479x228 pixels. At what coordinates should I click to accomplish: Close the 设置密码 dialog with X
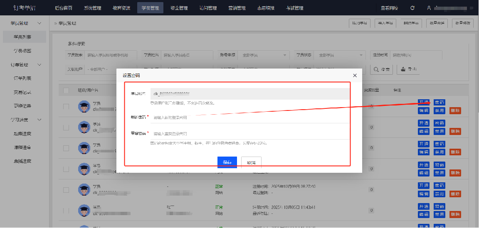[x=355, y=76]
